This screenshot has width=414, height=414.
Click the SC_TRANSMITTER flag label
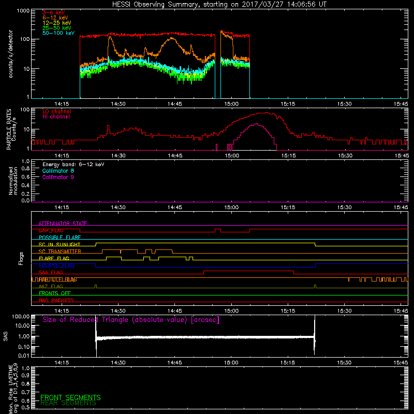(60, 252)
